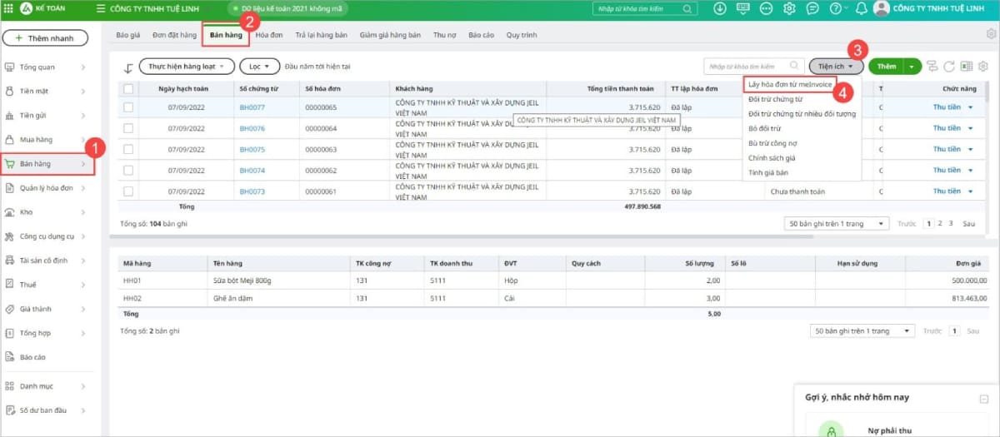This screenshot has width=1000, height=437.
Task: Tick the checkbox for row BH0076
Action: (128, 128)
